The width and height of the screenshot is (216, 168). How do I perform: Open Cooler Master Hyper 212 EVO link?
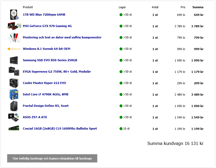44,83
